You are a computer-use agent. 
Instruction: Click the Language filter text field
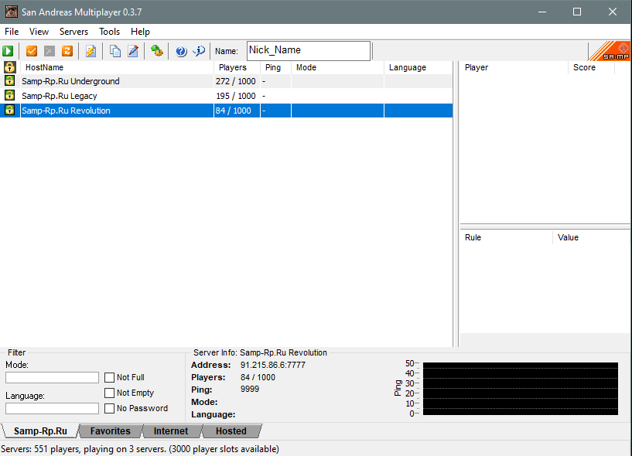(52, 408)
